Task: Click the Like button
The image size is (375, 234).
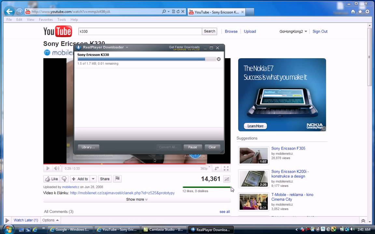Action: [x=52, y=179]
